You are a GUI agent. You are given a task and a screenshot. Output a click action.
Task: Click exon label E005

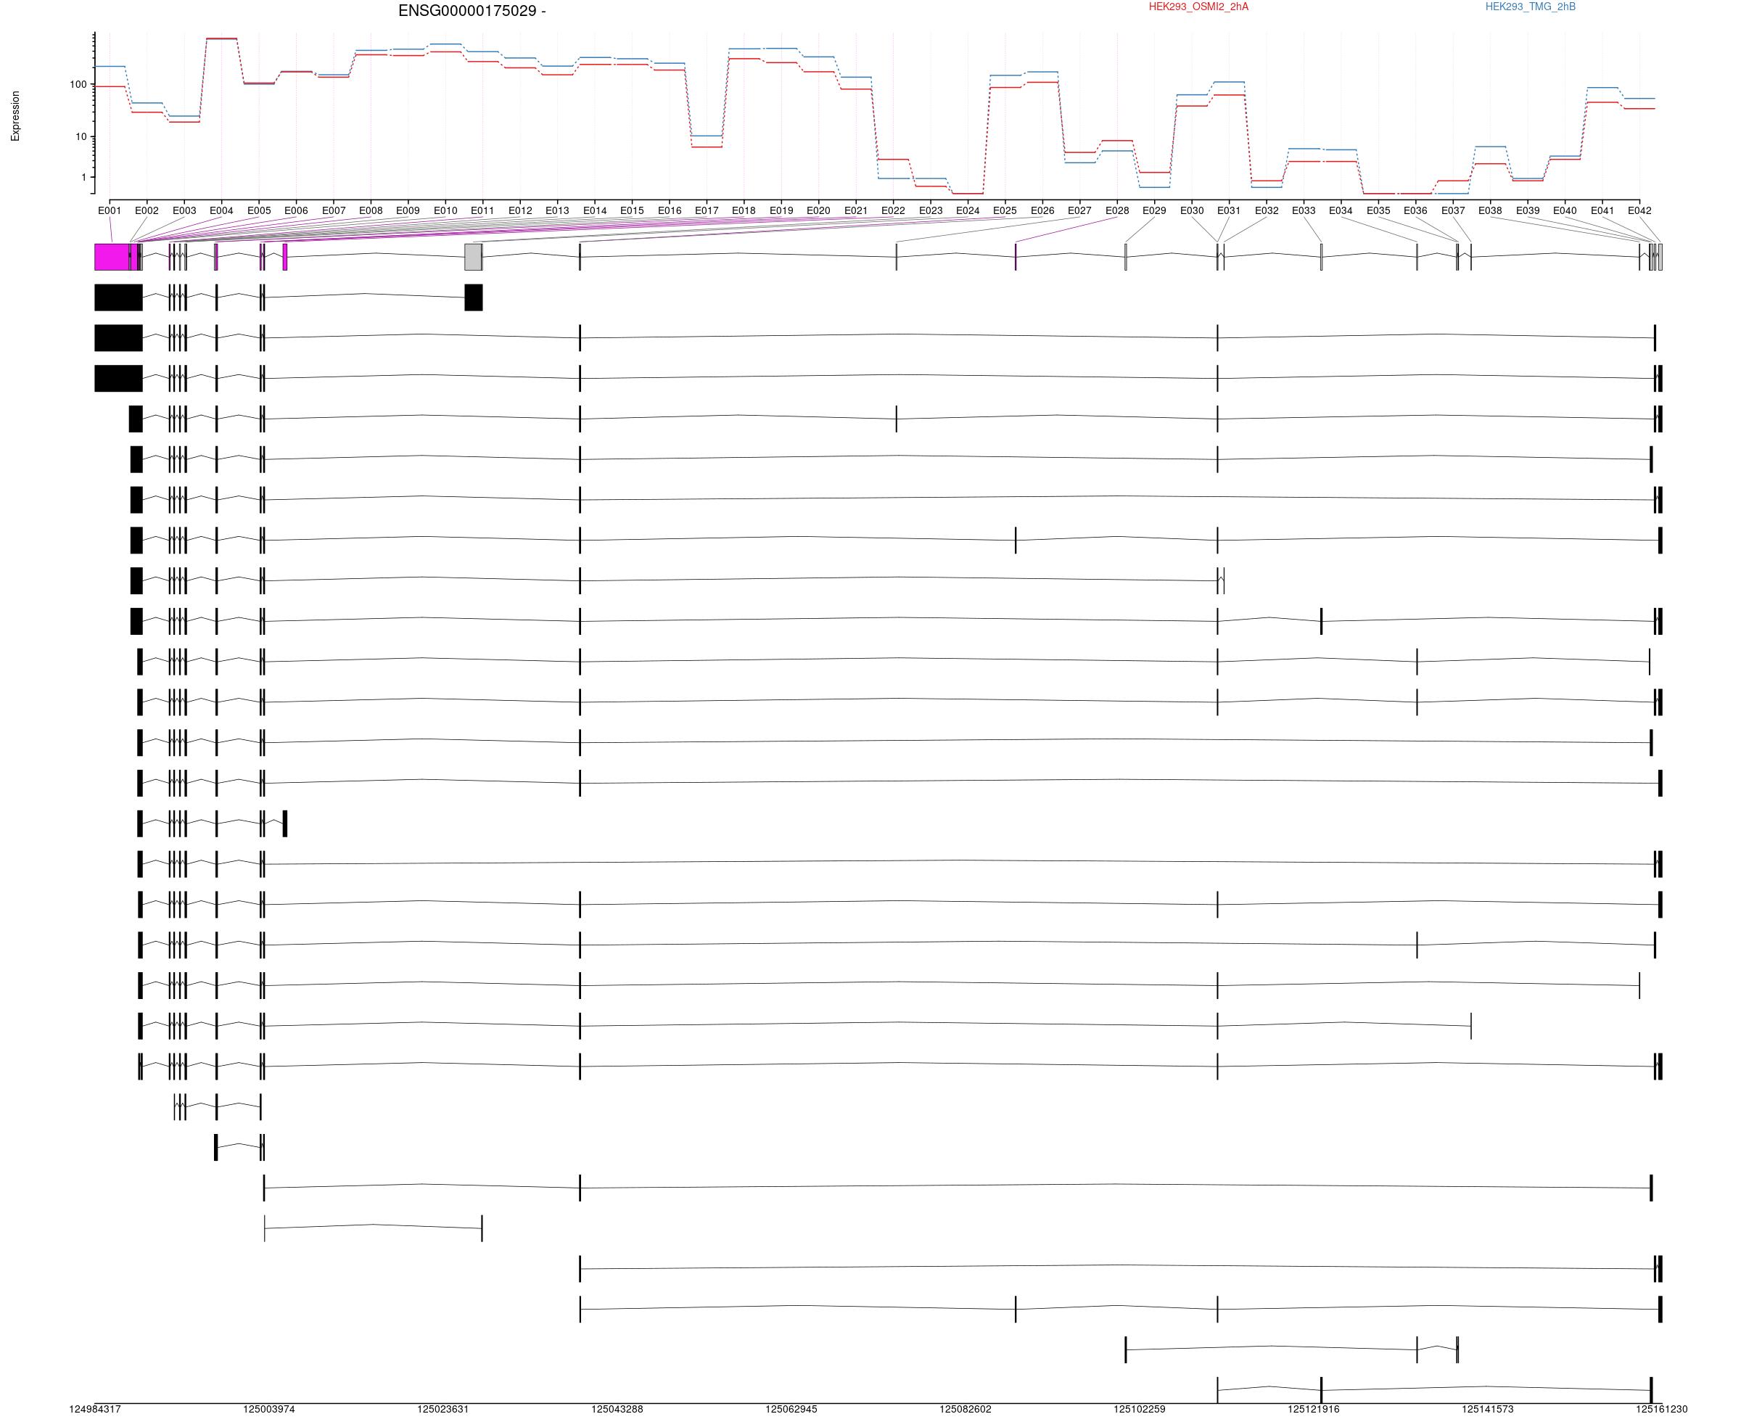259,210
